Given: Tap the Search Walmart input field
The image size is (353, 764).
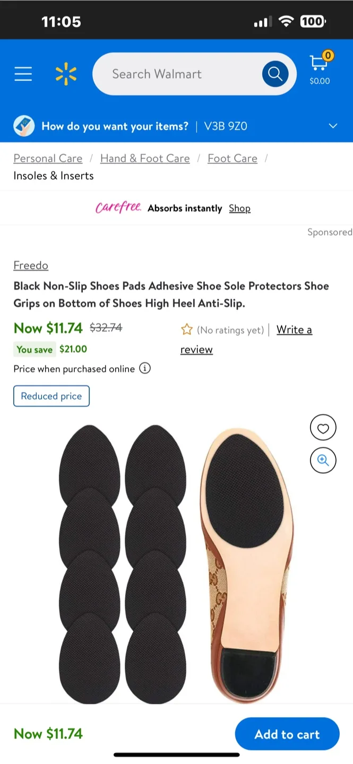Looking at the screenshot, I should [175, 74].
